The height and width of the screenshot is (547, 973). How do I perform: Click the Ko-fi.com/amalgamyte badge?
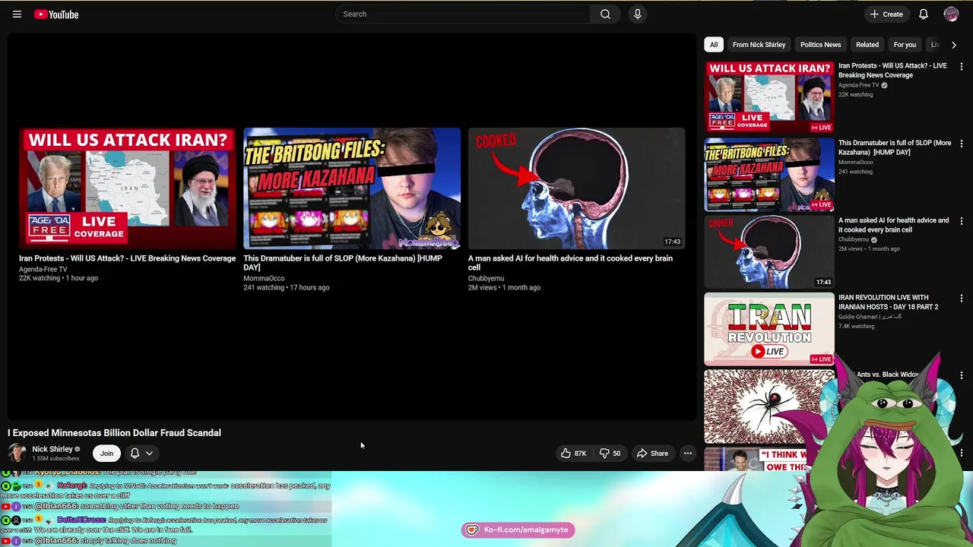tap(518, 530)
